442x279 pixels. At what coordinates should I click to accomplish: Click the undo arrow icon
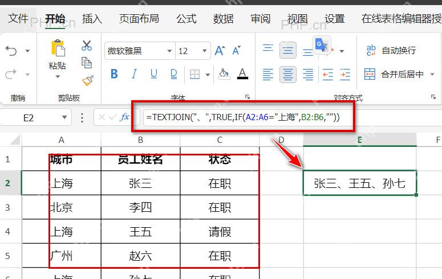tap(11, 51)
